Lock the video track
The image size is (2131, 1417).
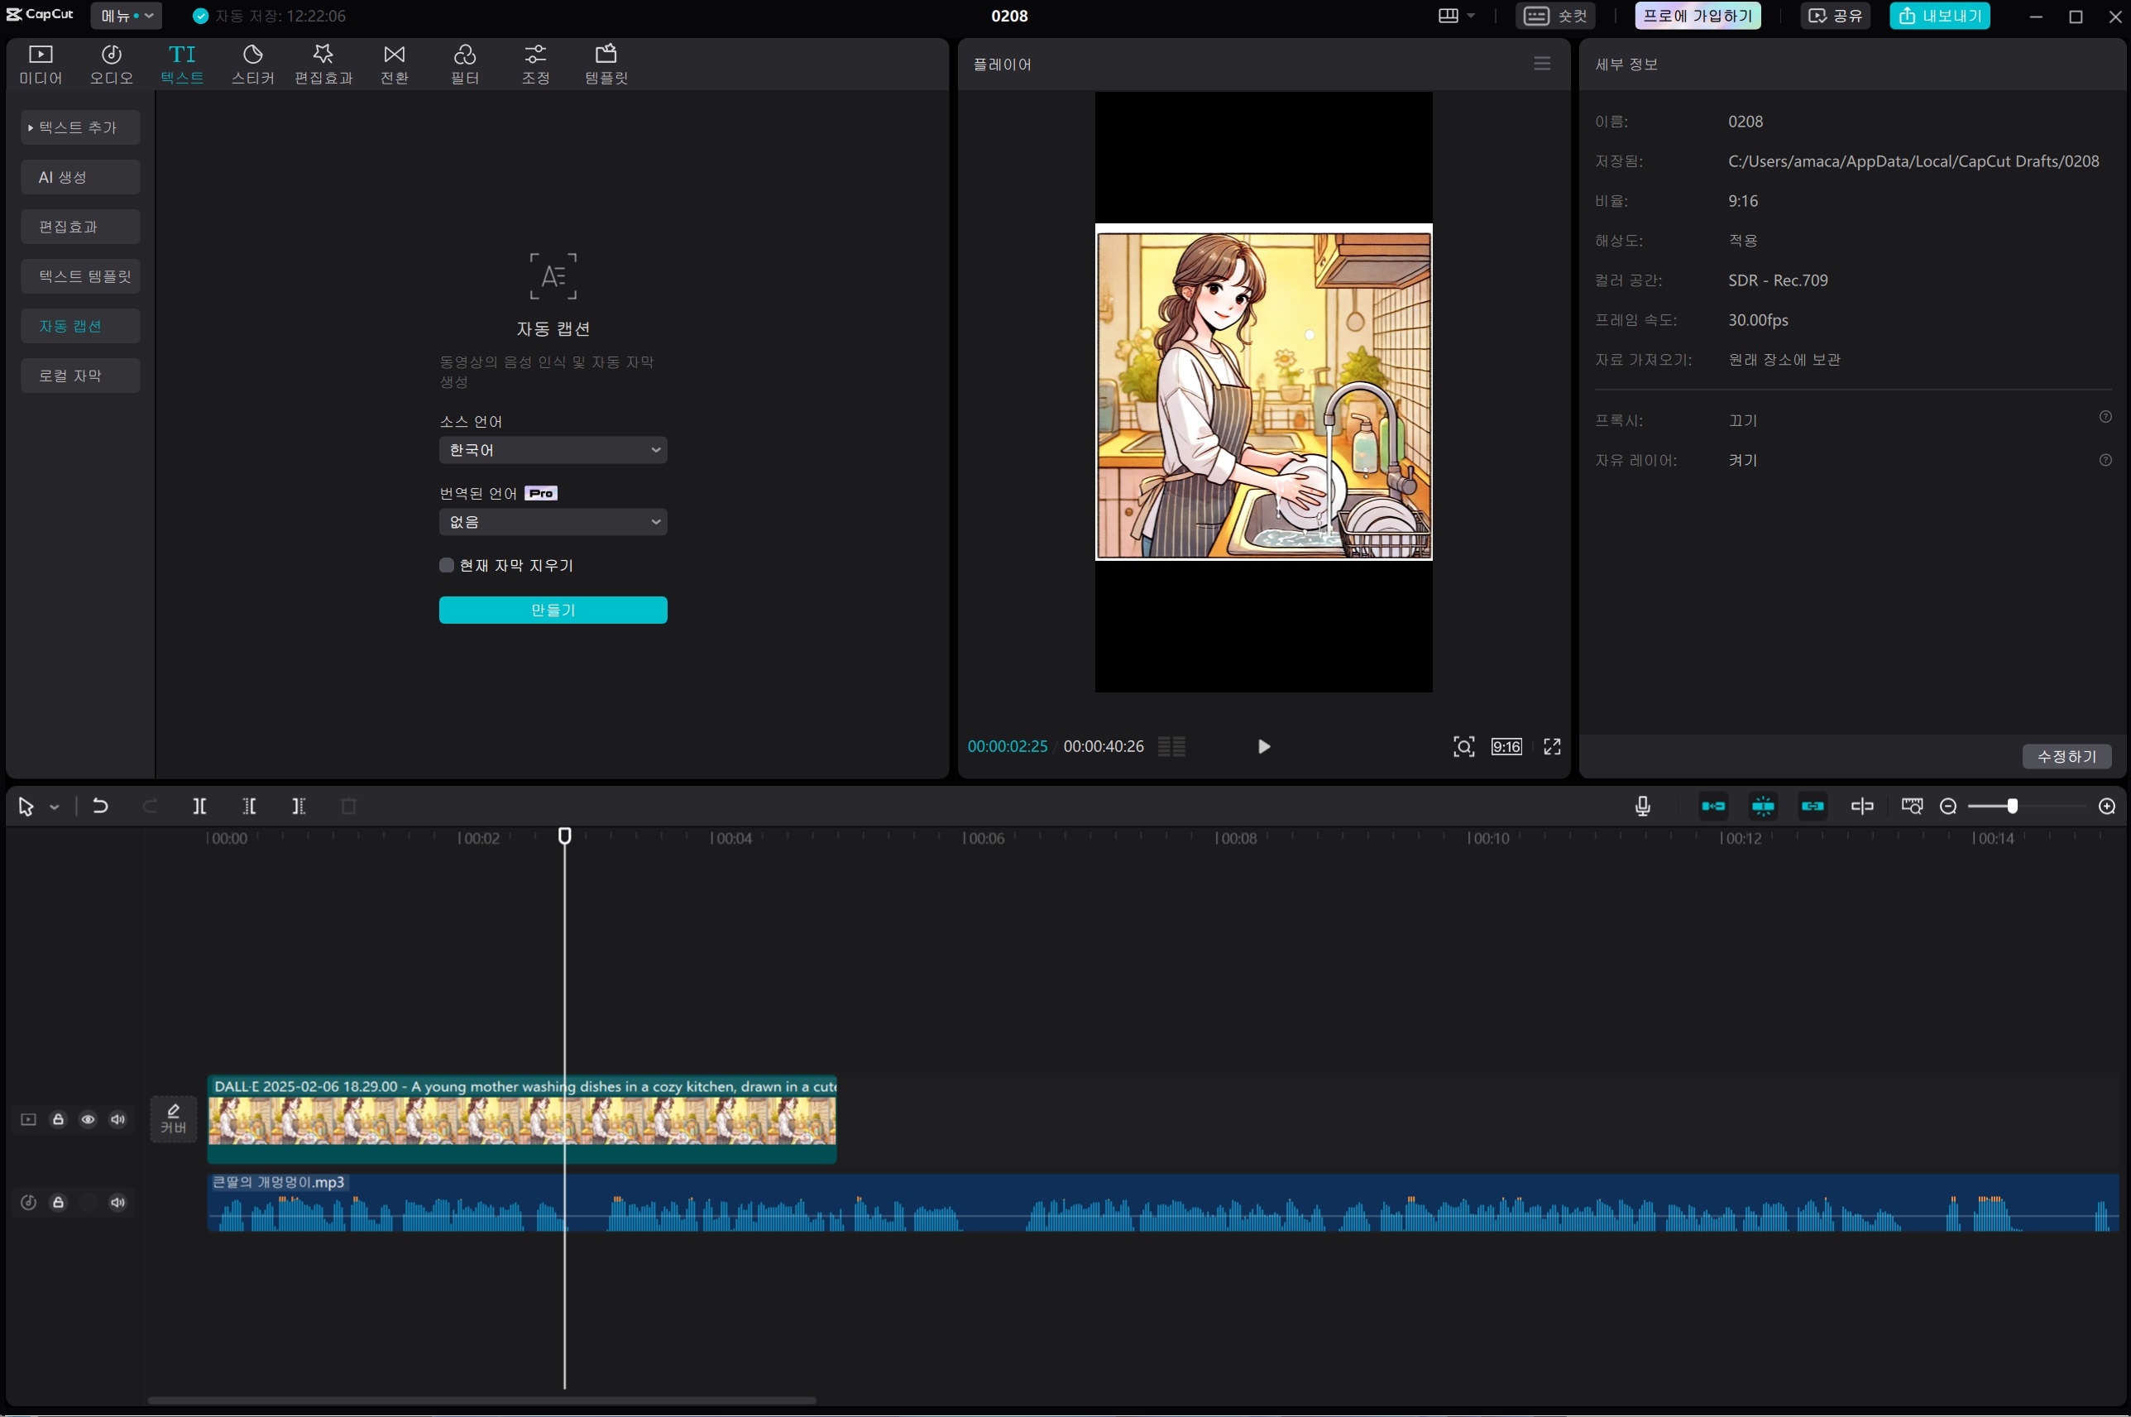[x=58, y=1120]
